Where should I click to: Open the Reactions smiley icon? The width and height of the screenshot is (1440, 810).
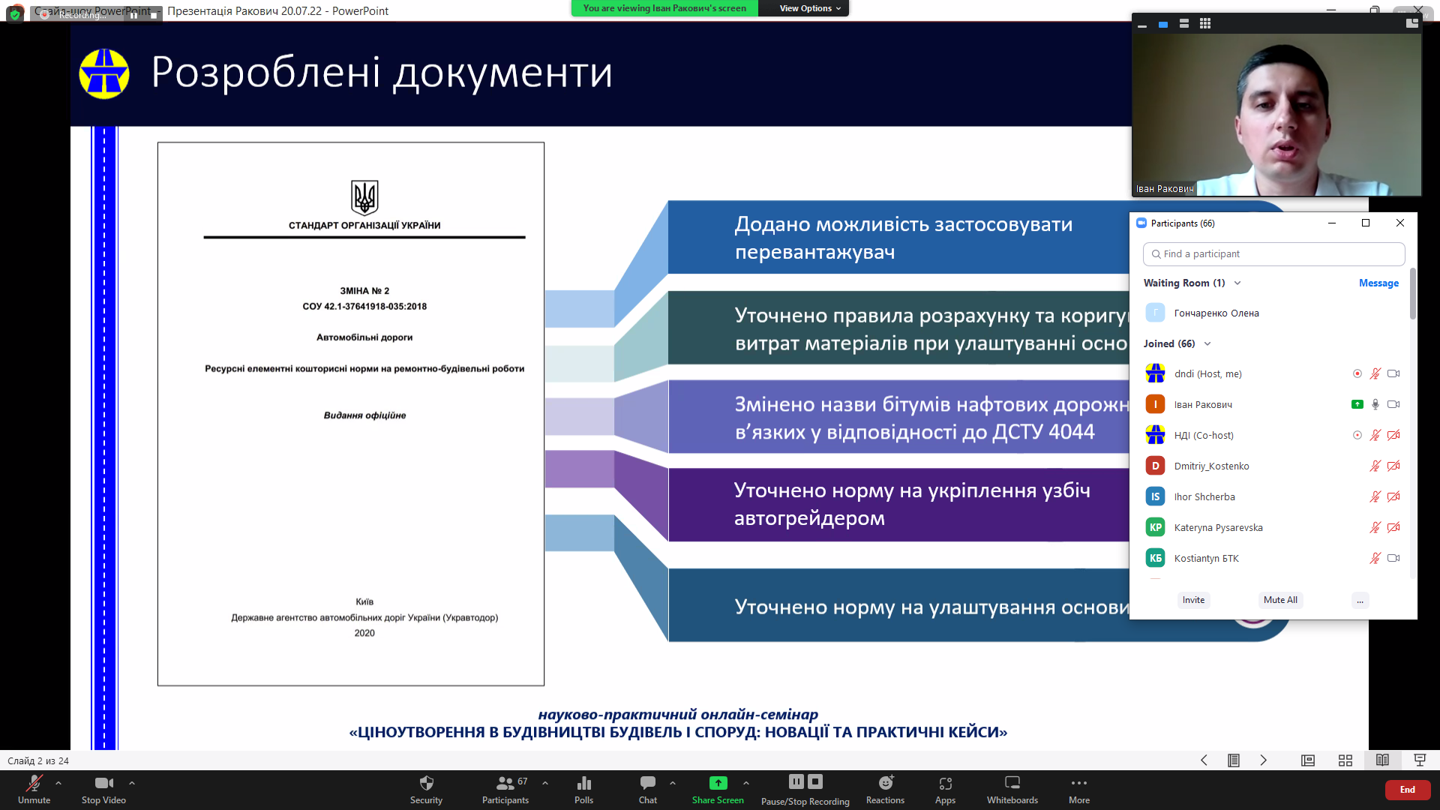pos(885,783)
